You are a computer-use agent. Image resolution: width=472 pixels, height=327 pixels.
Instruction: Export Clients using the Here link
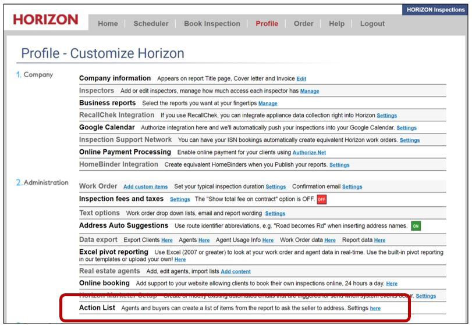pyautogui.click(x=167, y=240)
